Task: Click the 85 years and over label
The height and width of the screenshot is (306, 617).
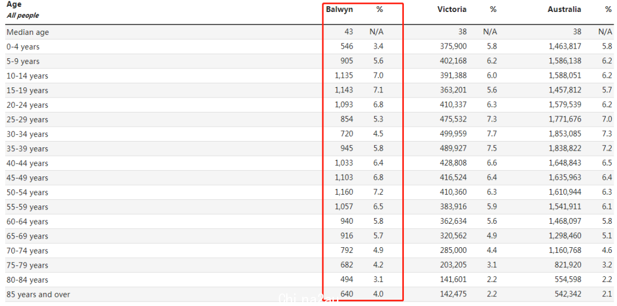Action: 39,295
